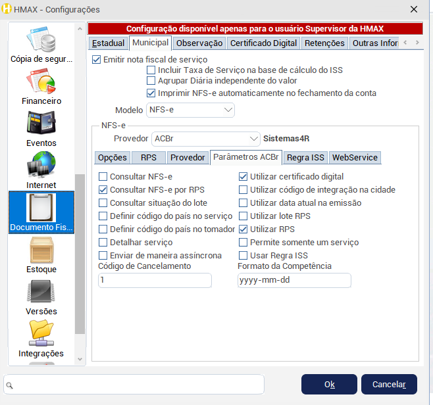Click the Internet globe icon

41,166
